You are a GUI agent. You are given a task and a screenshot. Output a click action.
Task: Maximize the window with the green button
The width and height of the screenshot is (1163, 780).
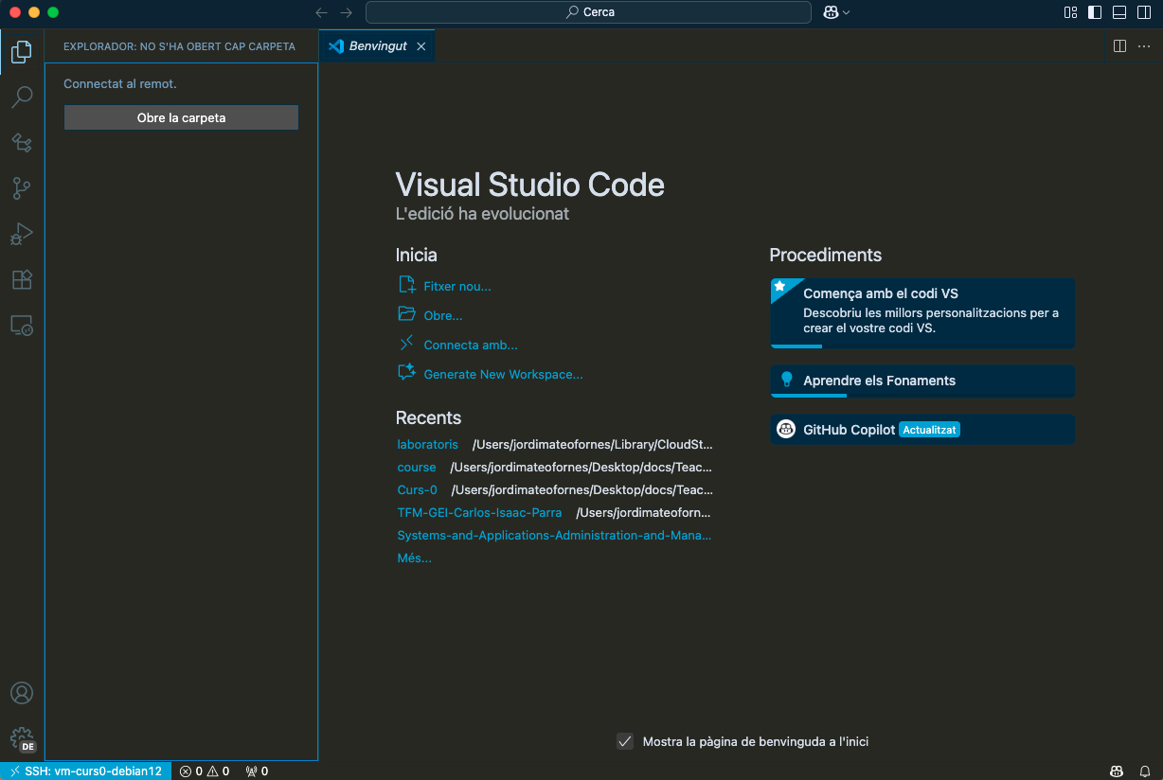click(53, 12)
